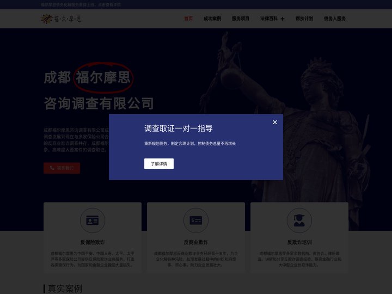The width and height of the screenshot is (392, 294).
Task: Go to 债务人服务 in the navigation
Action: point(335,19)
